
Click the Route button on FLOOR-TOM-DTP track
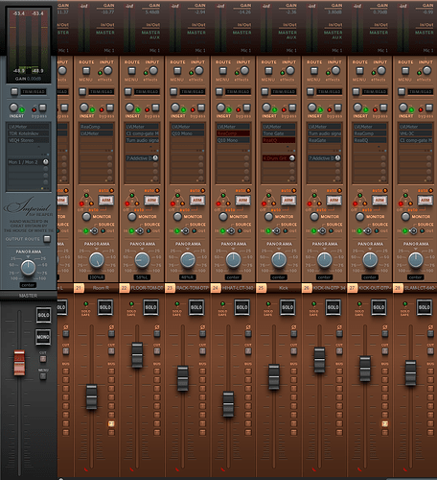click(131, 71)
